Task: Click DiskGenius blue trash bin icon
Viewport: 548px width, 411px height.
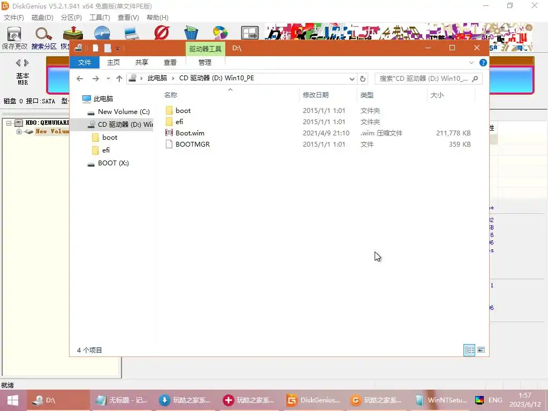Action: click(191, 33)
